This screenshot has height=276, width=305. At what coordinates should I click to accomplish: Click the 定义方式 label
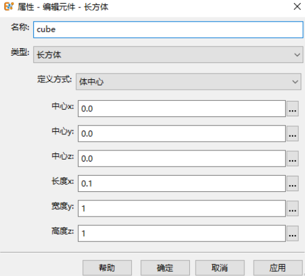click(x=54, y=79)
